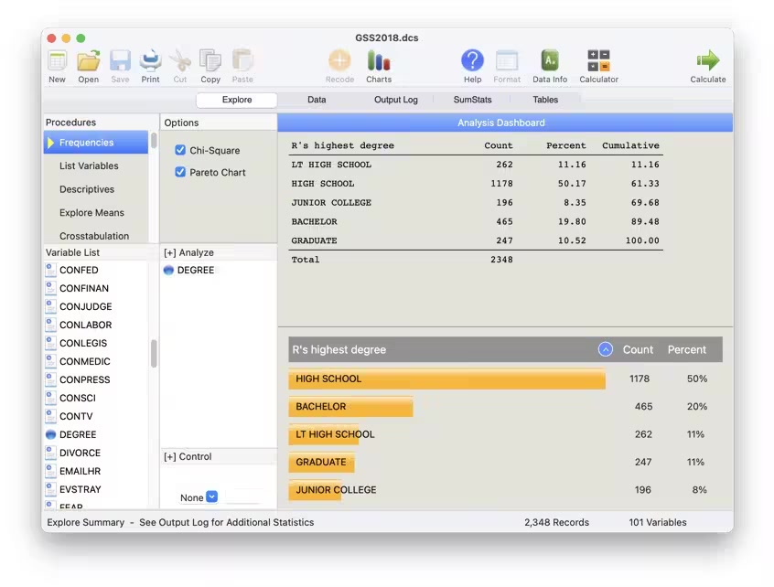This screenshot has height=587, width=774.
Task: Print results using the Print icon
Action: pos(150,61)
